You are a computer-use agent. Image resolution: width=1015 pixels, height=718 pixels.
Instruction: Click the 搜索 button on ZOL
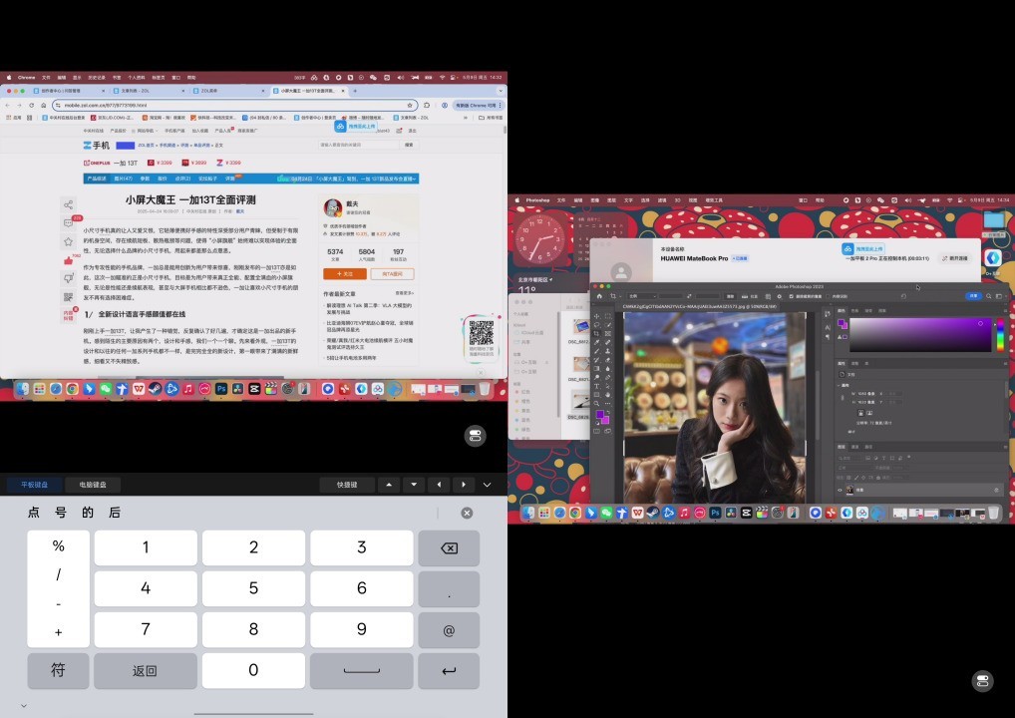(x=409, y=145)
